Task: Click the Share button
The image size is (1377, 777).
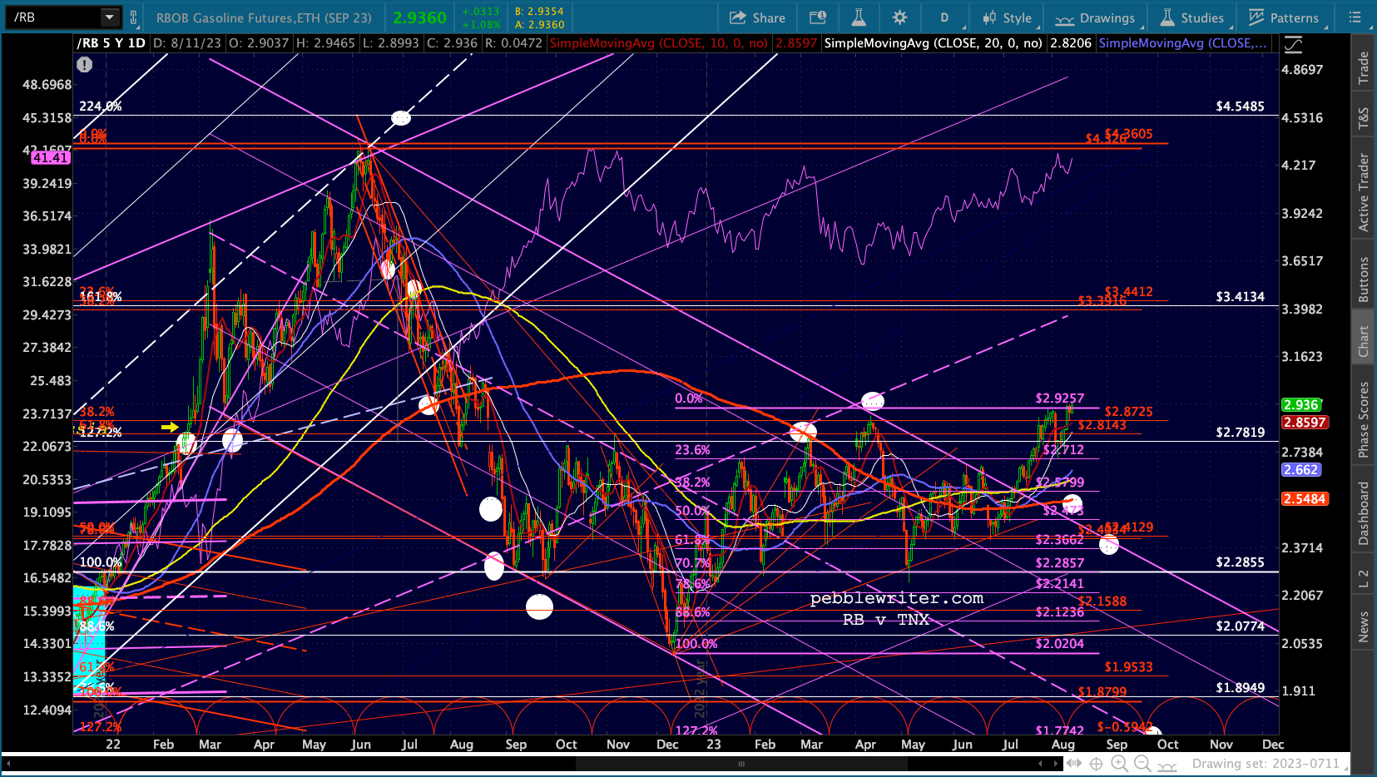Action: coord(757,17)
